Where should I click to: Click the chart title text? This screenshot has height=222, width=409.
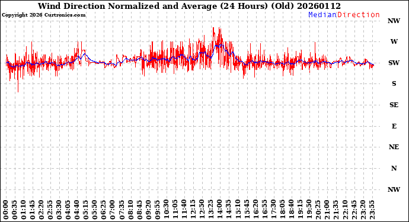point(189,6)
